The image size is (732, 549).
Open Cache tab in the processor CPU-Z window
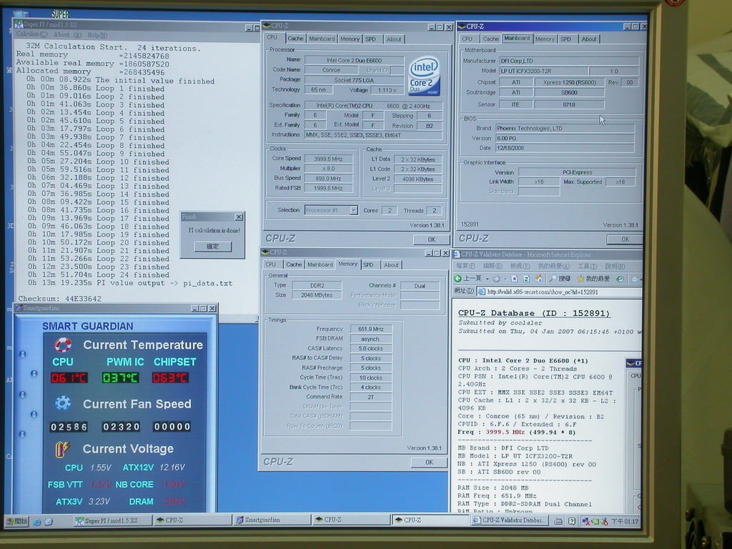coord(295,39)
